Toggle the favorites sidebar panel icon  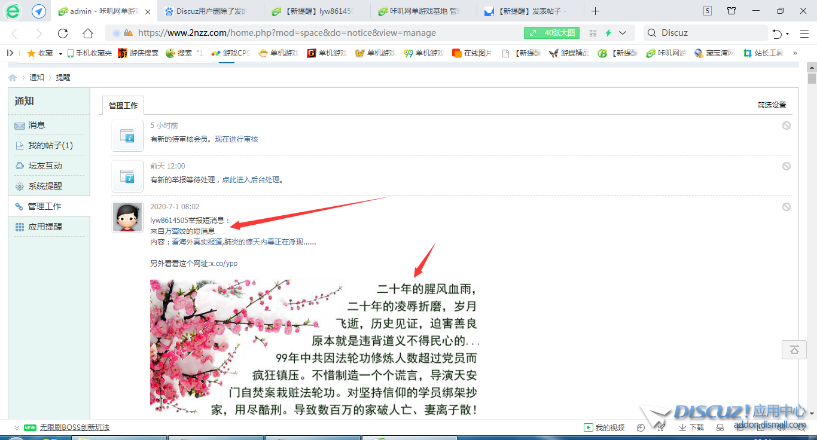(10, 53)
